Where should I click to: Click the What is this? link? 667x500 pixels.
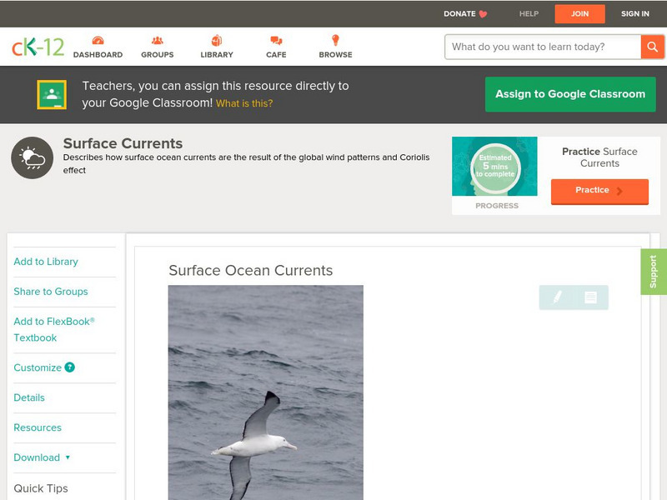click(x=244, y=103)
